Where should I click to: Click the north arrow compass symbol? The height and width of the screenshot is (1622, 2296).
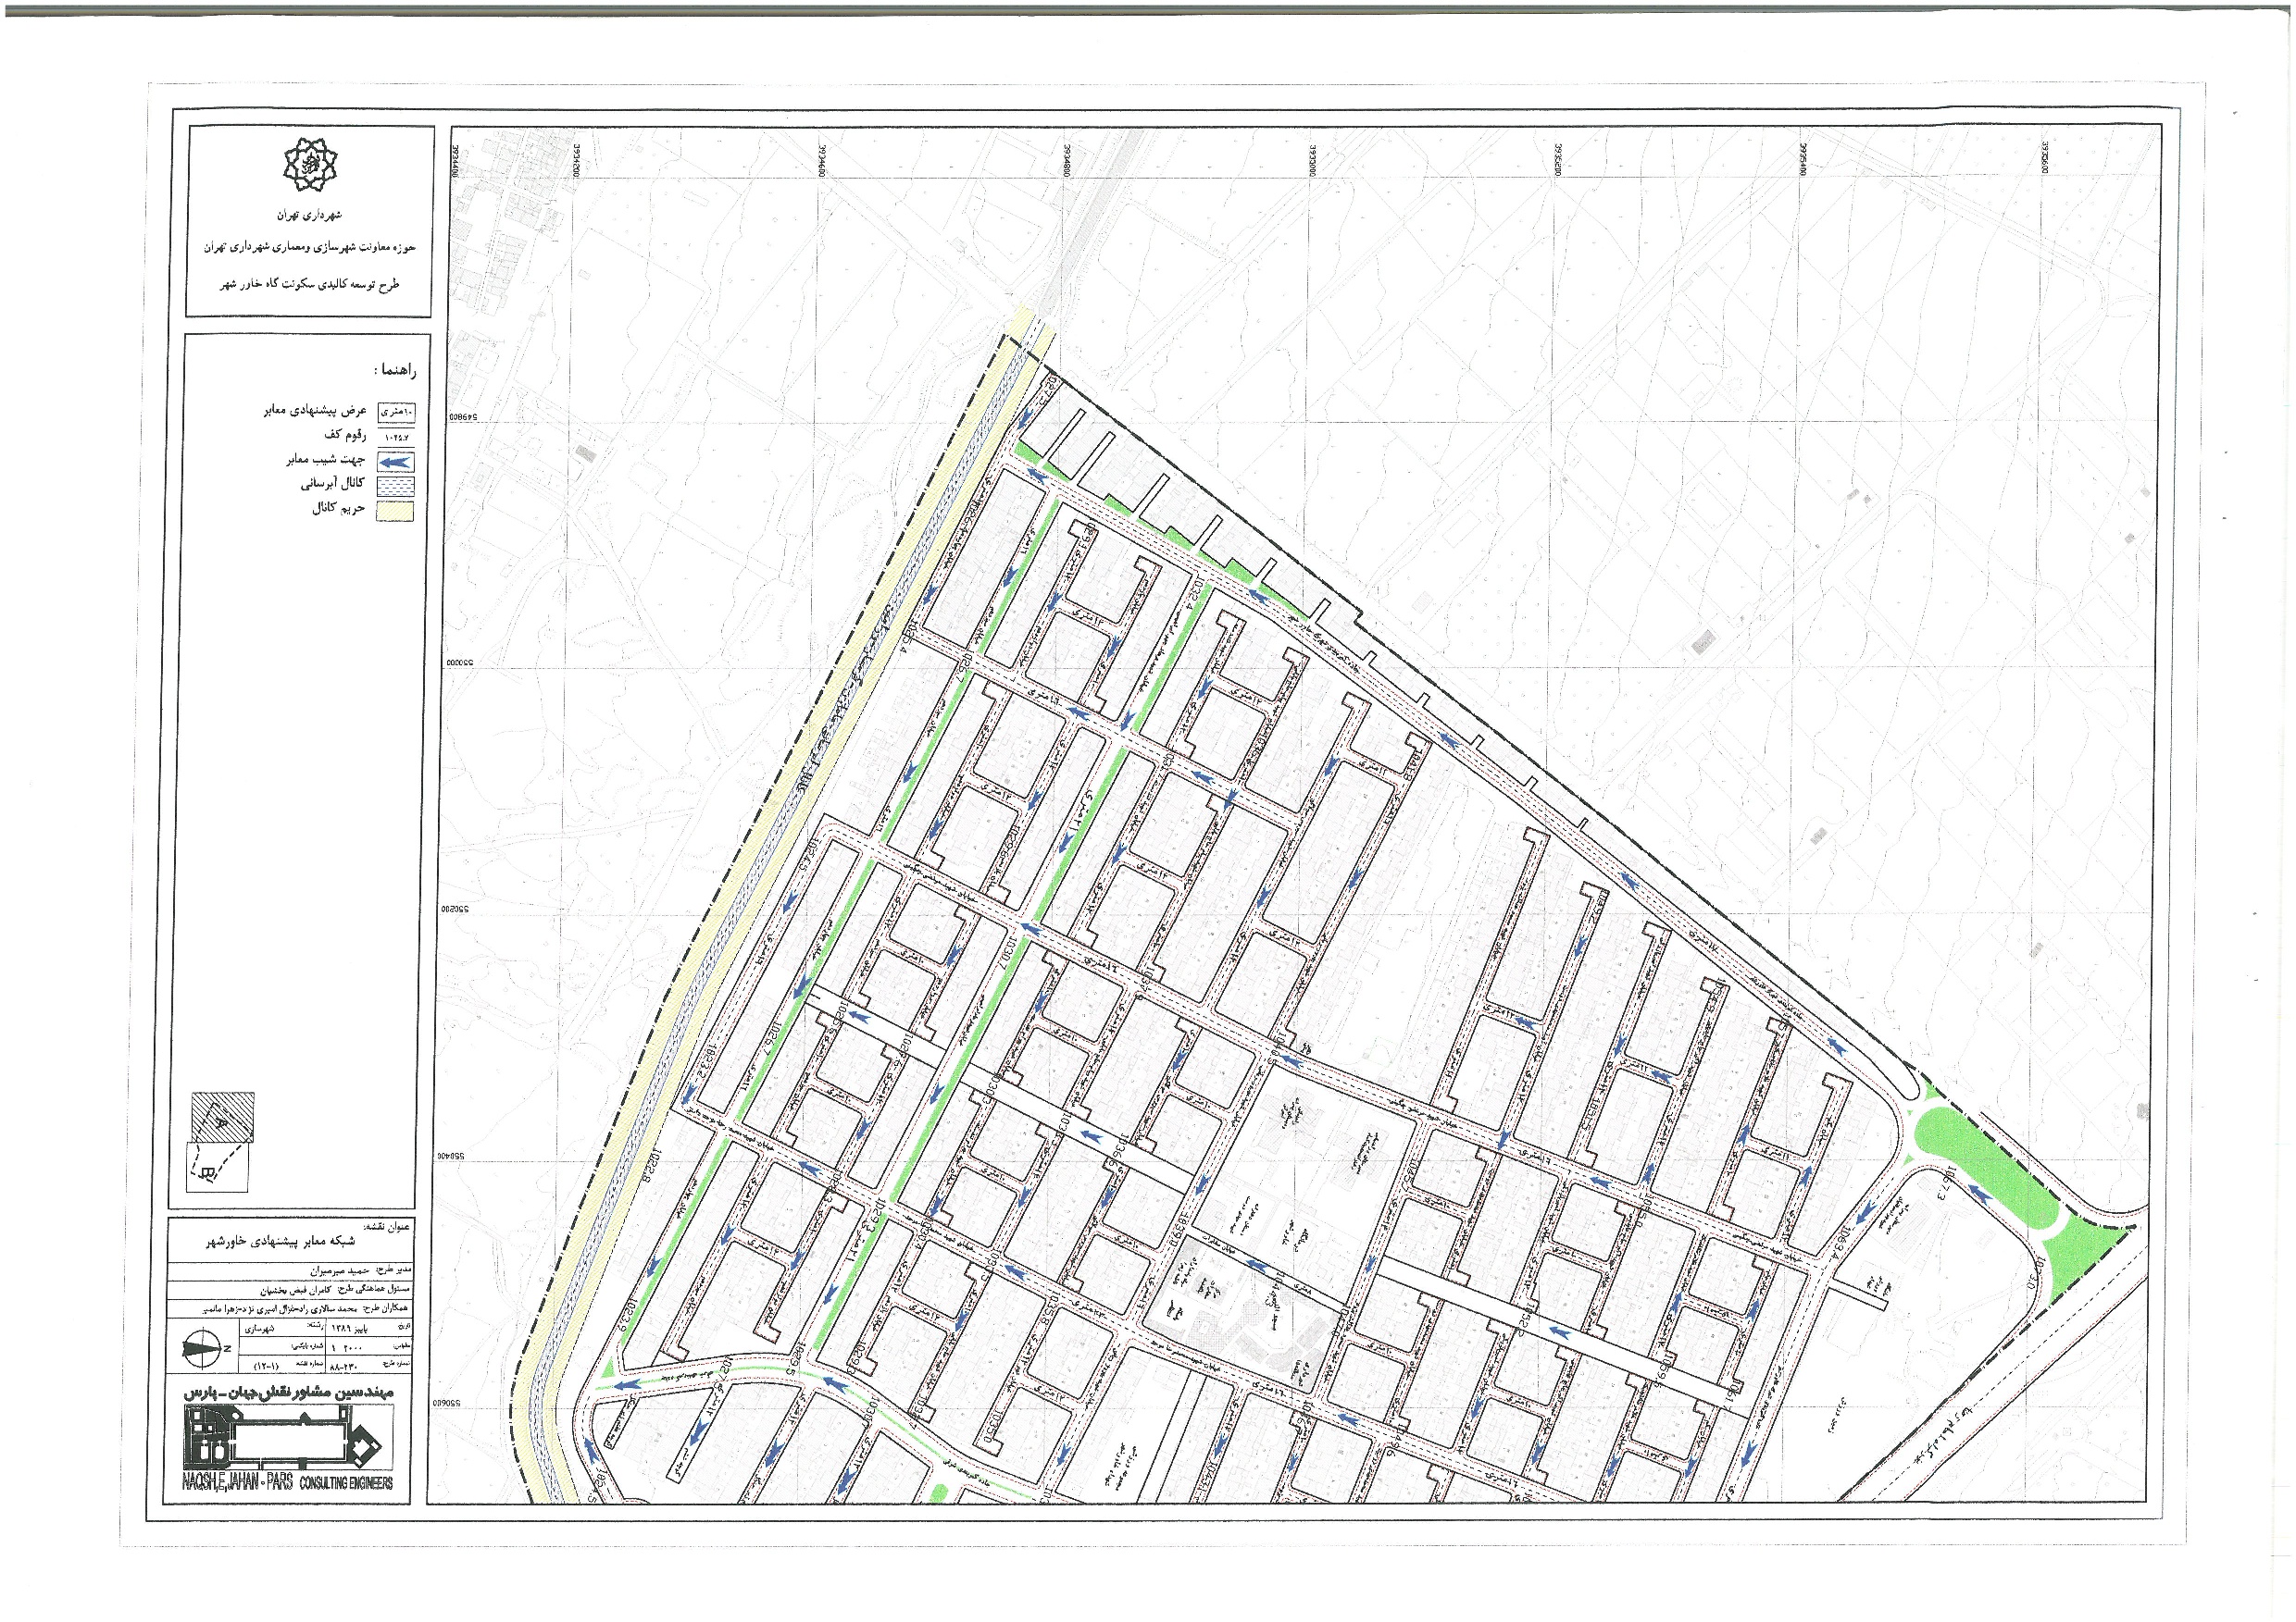click(x=205, y=1347)
